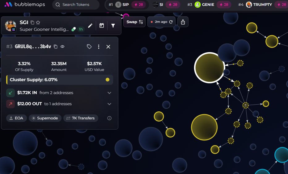The width and height of the screenshot is (288, 174).
Task: Click the Swap button
Action: pos(134,22)
